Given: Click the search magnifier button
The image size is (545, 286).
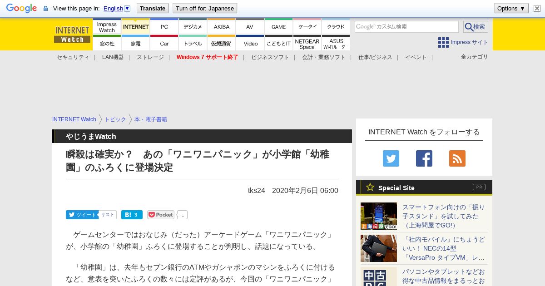Looking at the screenshot, I should click(x=476, y=27).
